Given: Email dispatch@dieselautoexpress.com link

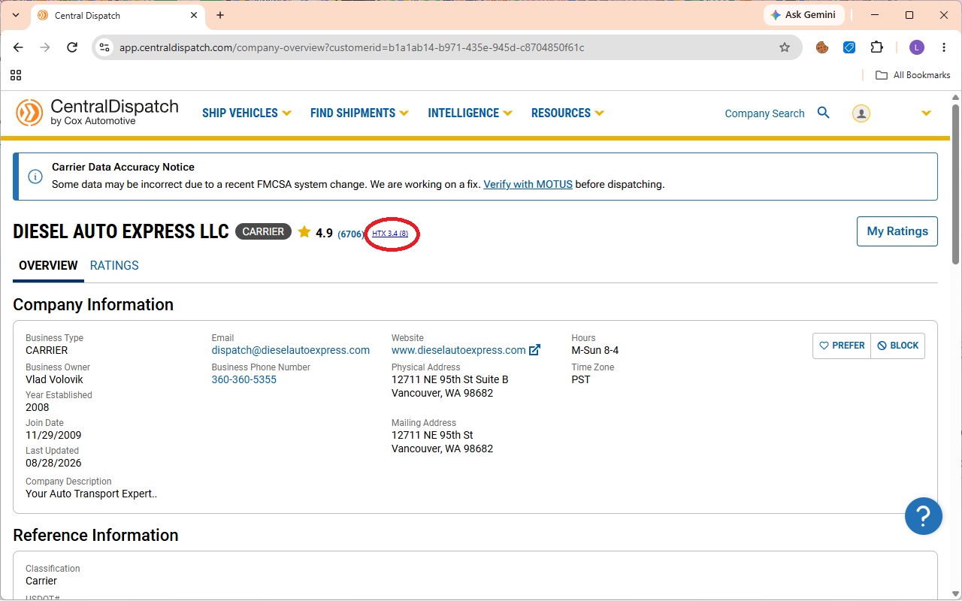Looking at the screenshot, I should [291, 350].
